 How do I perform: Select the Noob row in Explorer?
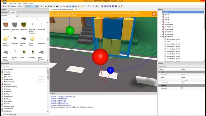tap(183, 12)
